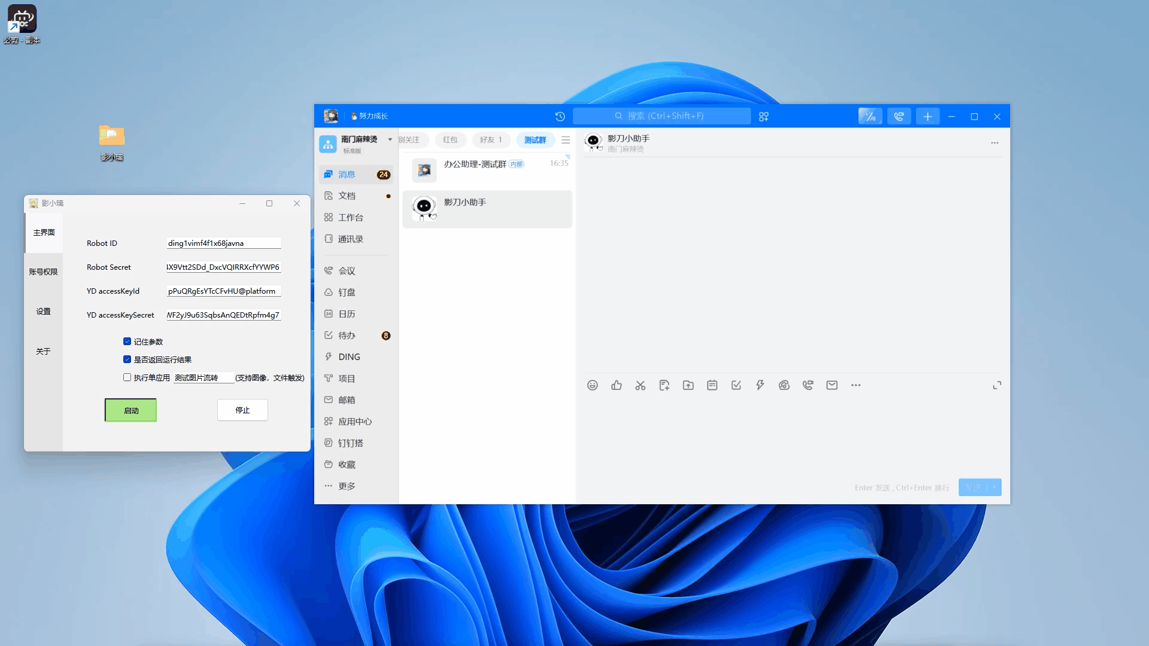Click the scissors screenshot icon
Viewport: 1149px width, 646px height.
click(640, 385)
